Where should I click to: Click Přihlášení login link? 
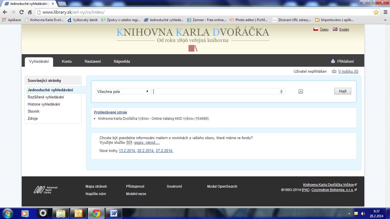tap(342, 61)
